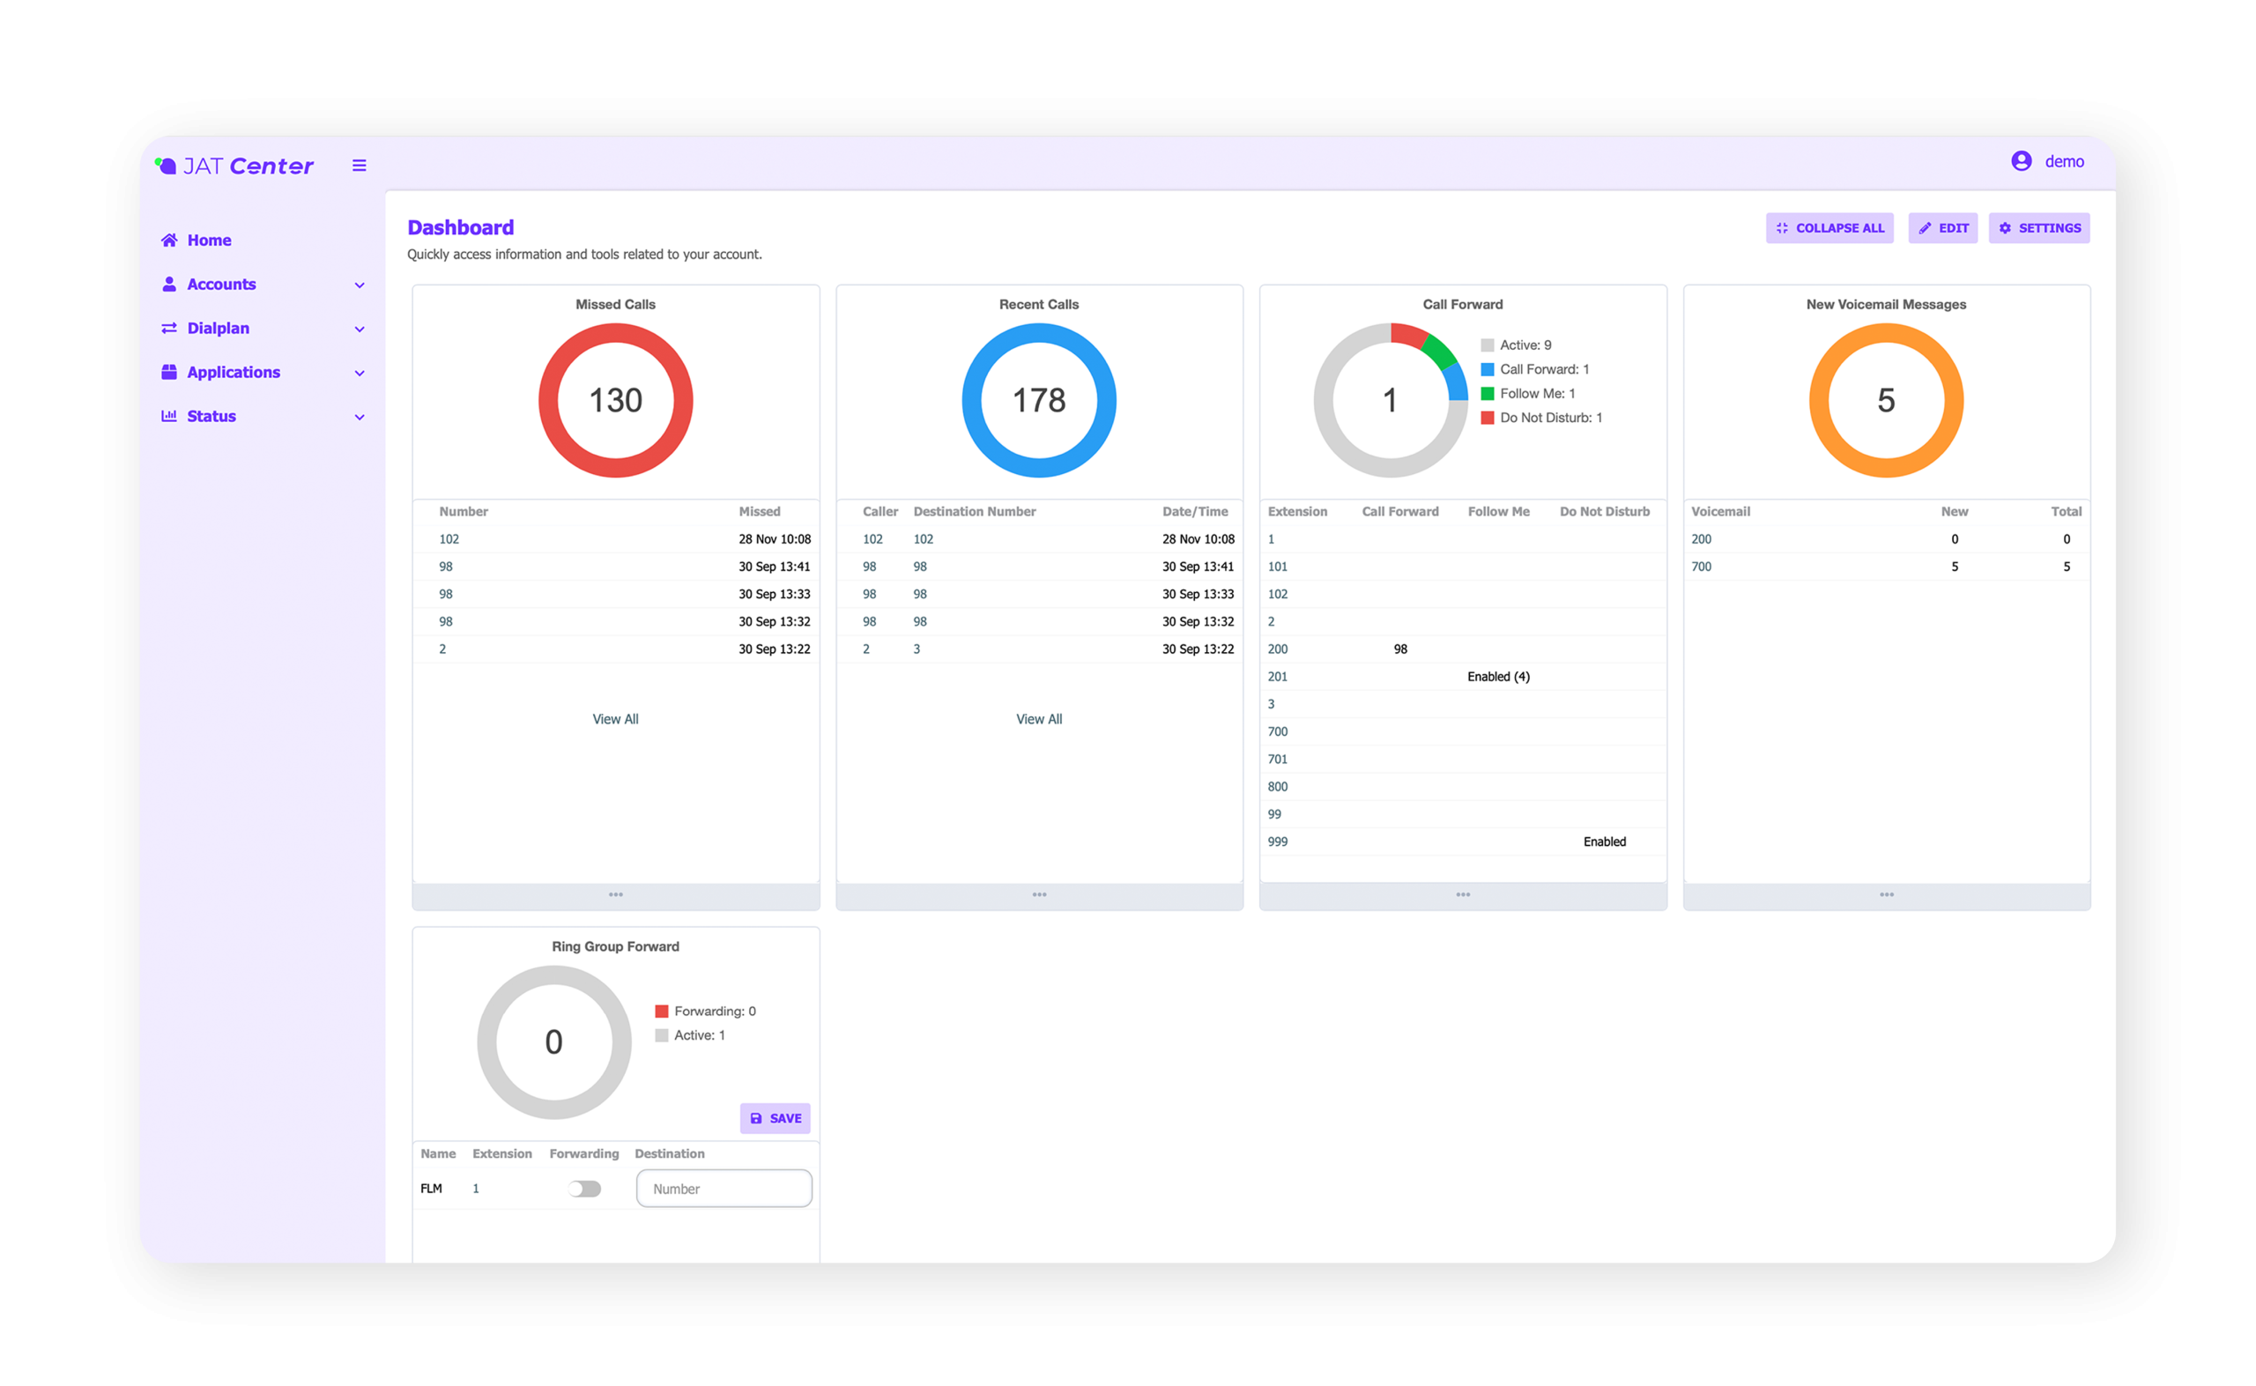Click the Dialplan arrows icon
The image size is (2256, 1386).
click(168, 328)
